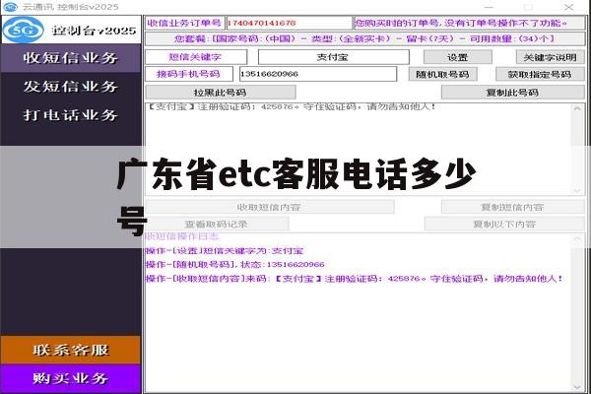Click the 设置 button
591x394 pixels.
click(x=458, y=57)
